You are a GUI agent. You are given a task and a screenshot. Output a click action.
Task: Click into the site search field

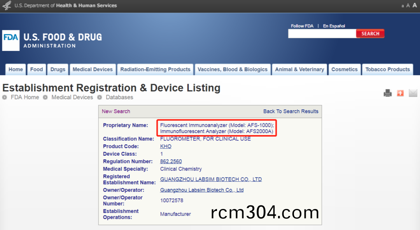tap(322, 33)
